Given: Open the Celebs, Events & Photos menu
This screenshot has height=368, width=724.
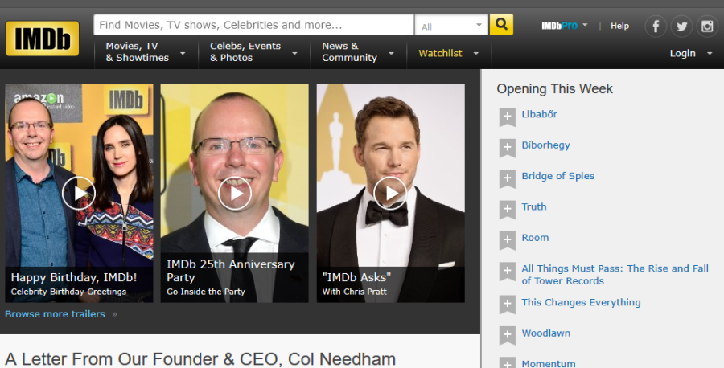Looking at the screenshot, I should tap(253, 52).
